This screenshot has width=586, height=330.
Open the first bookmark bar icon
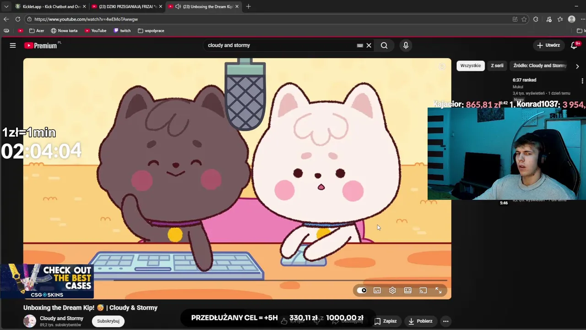pos(6,31)
